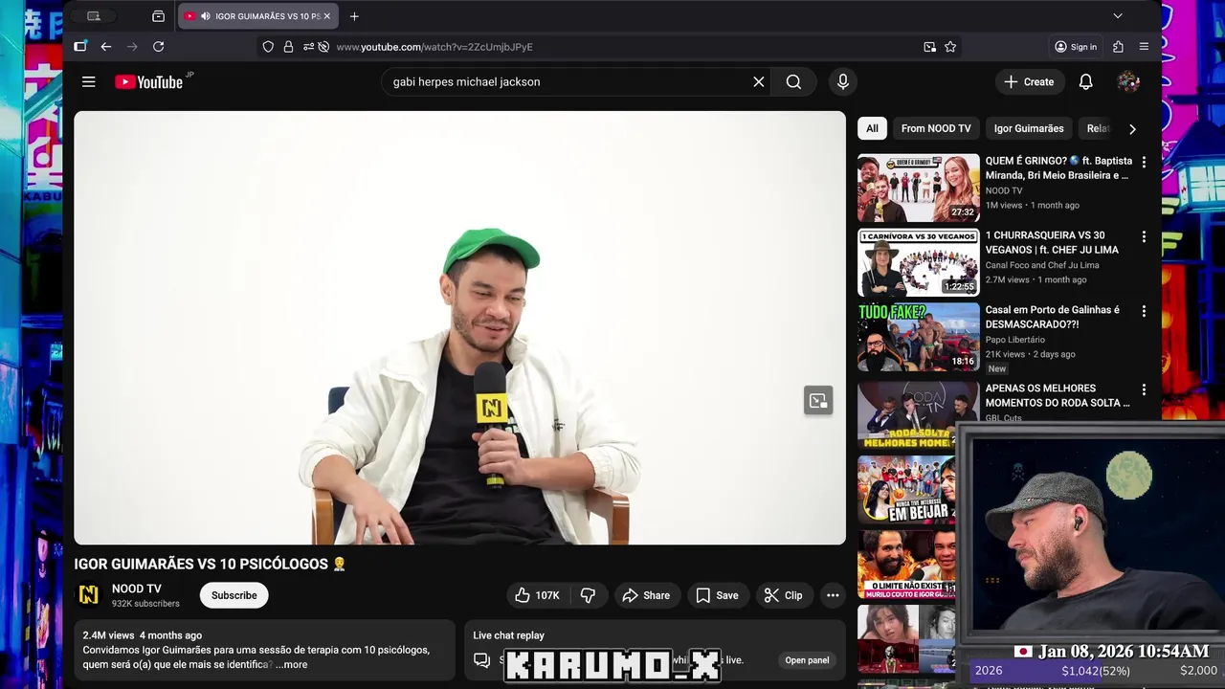The image size is (1225, 689).
Task: Open the YouTube guide hamburger menu
Action: click(x=88, y=81)
